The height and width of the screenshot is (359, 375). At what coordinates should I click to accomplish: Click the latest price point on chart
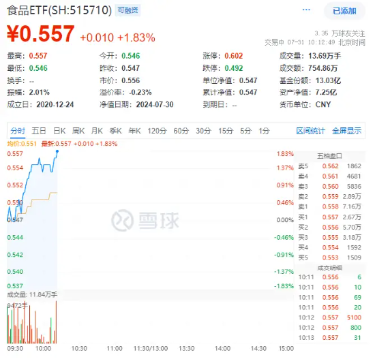click(x=57, y=151)
